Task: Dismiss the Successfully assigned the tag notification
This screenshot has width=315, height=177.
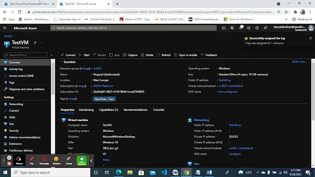Action: [x=310, y=38]
